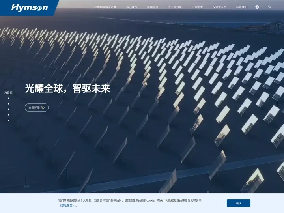Click cookie notice text 我们非常重视您的个人隐私
The width and height of the screenshot is (284, 213).
point(75,200)
